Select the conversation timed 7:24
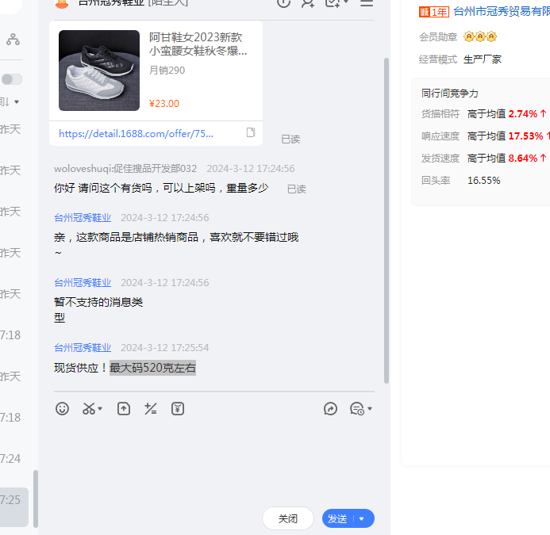 (x=14, y=459)
